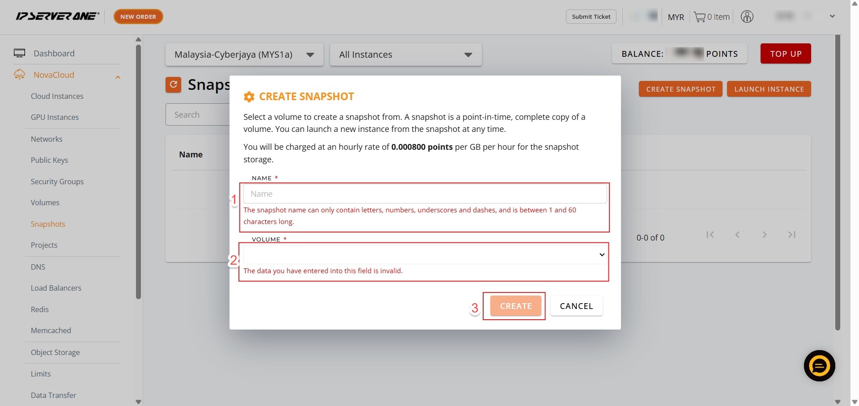The width and height of the screenshot is (859, 406).
Task: Click the orange refresh icon beside Snapshots
Action: click(x=173, y=85)
